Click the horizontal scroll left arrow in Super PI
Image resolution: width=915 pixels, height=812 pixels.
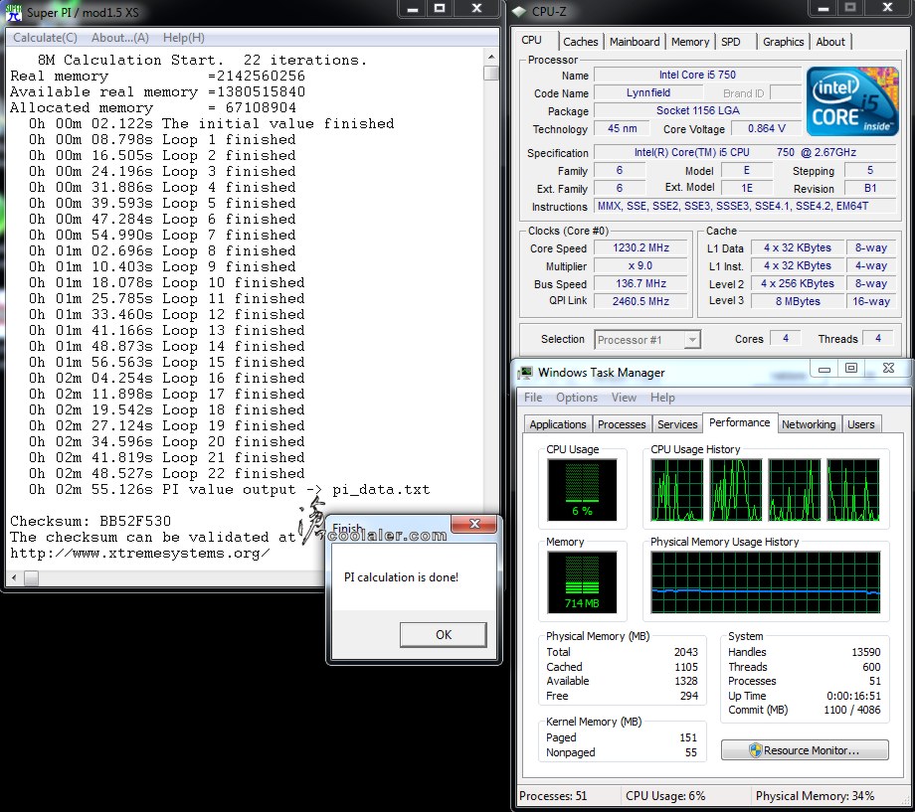click(15, 578)
